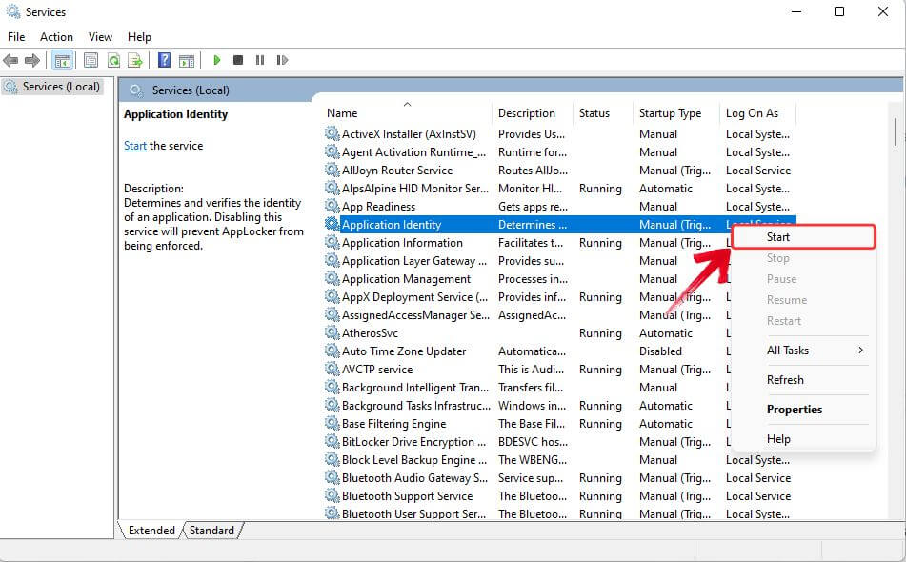This screenshot has height=562, width=906.
Task: Open the Action menu
Action: click(56, 36)
